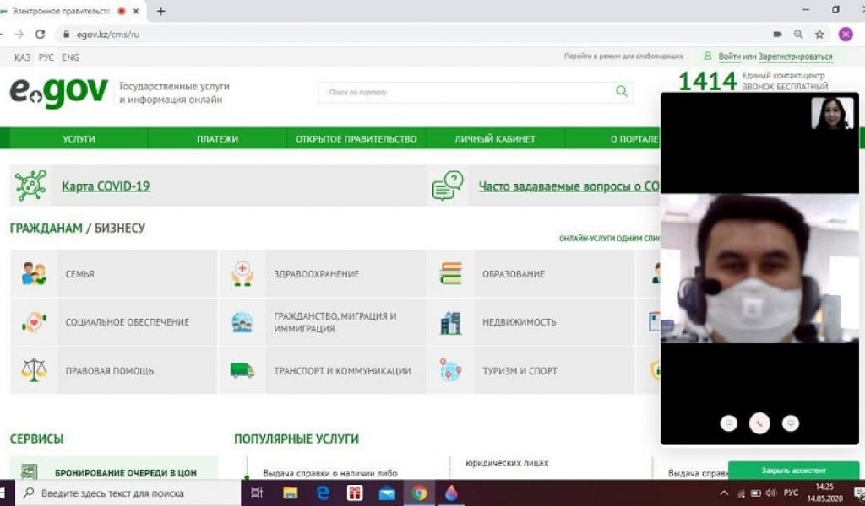End the call with the assistant
865x506 pixels.
coord(759,423)
